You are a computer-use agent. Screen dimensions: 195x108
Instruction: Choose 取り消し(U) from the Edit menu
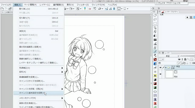[38, 9]
